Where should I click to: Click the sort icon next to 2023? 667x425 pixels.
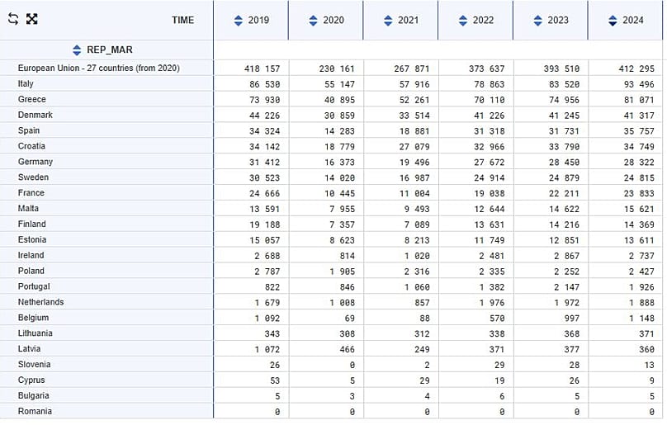(537, 20)
